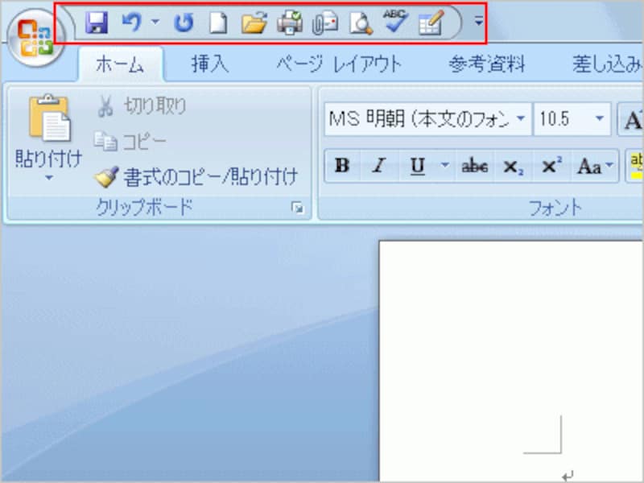Open クリップボード dialog launcher
The width and height of the screenshot is (644, 483).
coord(297,208)
